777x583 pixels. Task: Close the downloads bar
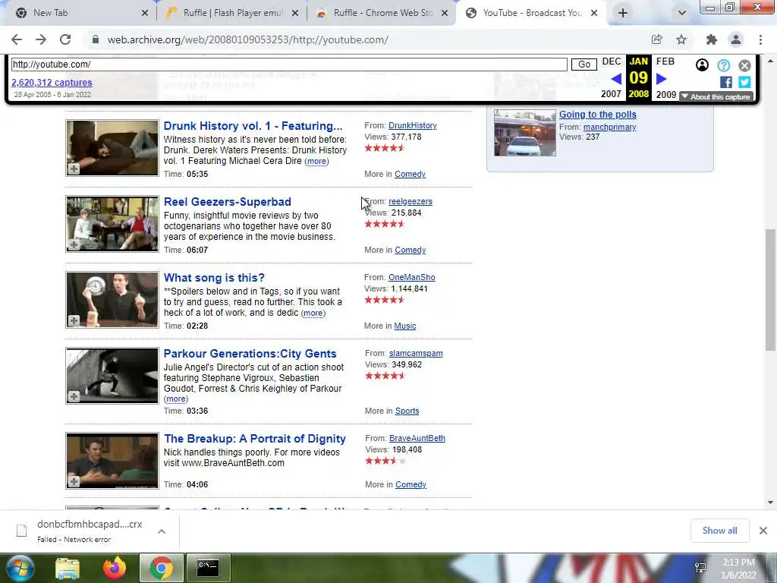click(x=763, y=531)
